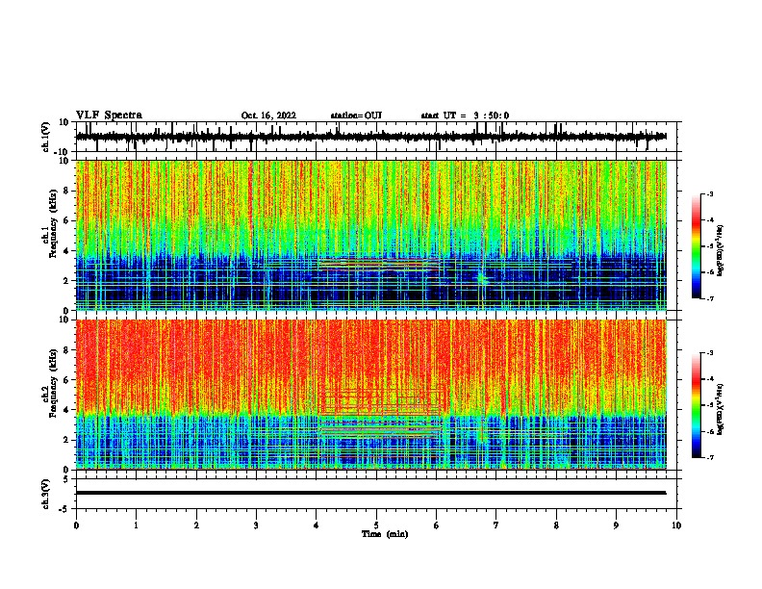
Task: Click time axis tick label "8"
Action: [x=556, y=525]
